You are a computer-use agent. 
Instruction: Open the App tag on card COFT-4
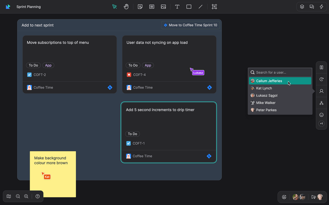[148, 65]
